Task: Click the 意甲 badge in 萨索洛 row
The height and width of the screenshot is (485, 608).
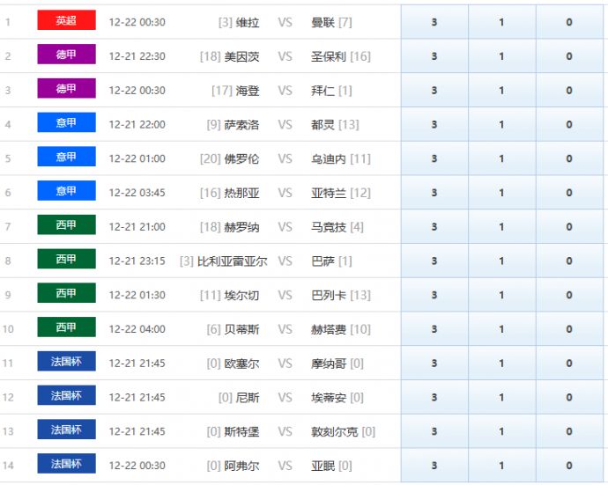Action: pyautogui.click(x=66, y=123)
